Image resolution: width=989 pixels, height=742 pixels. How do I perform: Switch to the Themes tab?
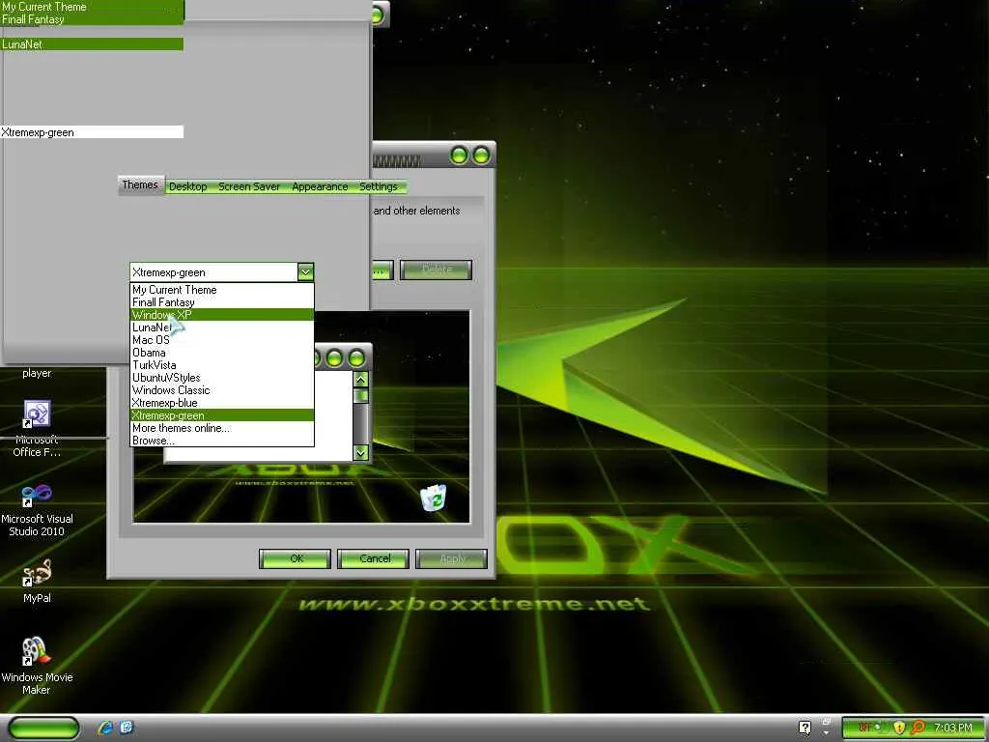141,185
